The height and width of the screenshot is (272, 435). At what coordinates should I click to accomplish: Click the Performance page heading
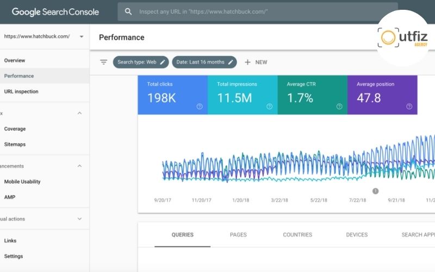click(121, 38)
